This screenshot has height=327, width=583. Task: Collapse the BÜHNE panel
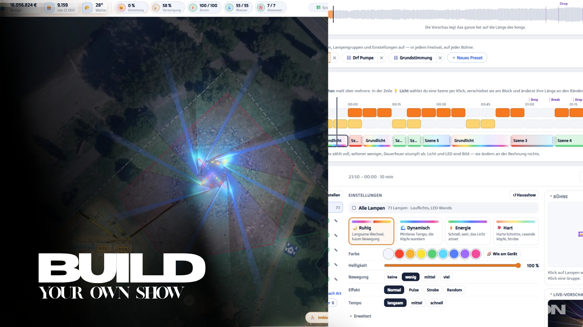pyautogui.click(x=559, y=197)
